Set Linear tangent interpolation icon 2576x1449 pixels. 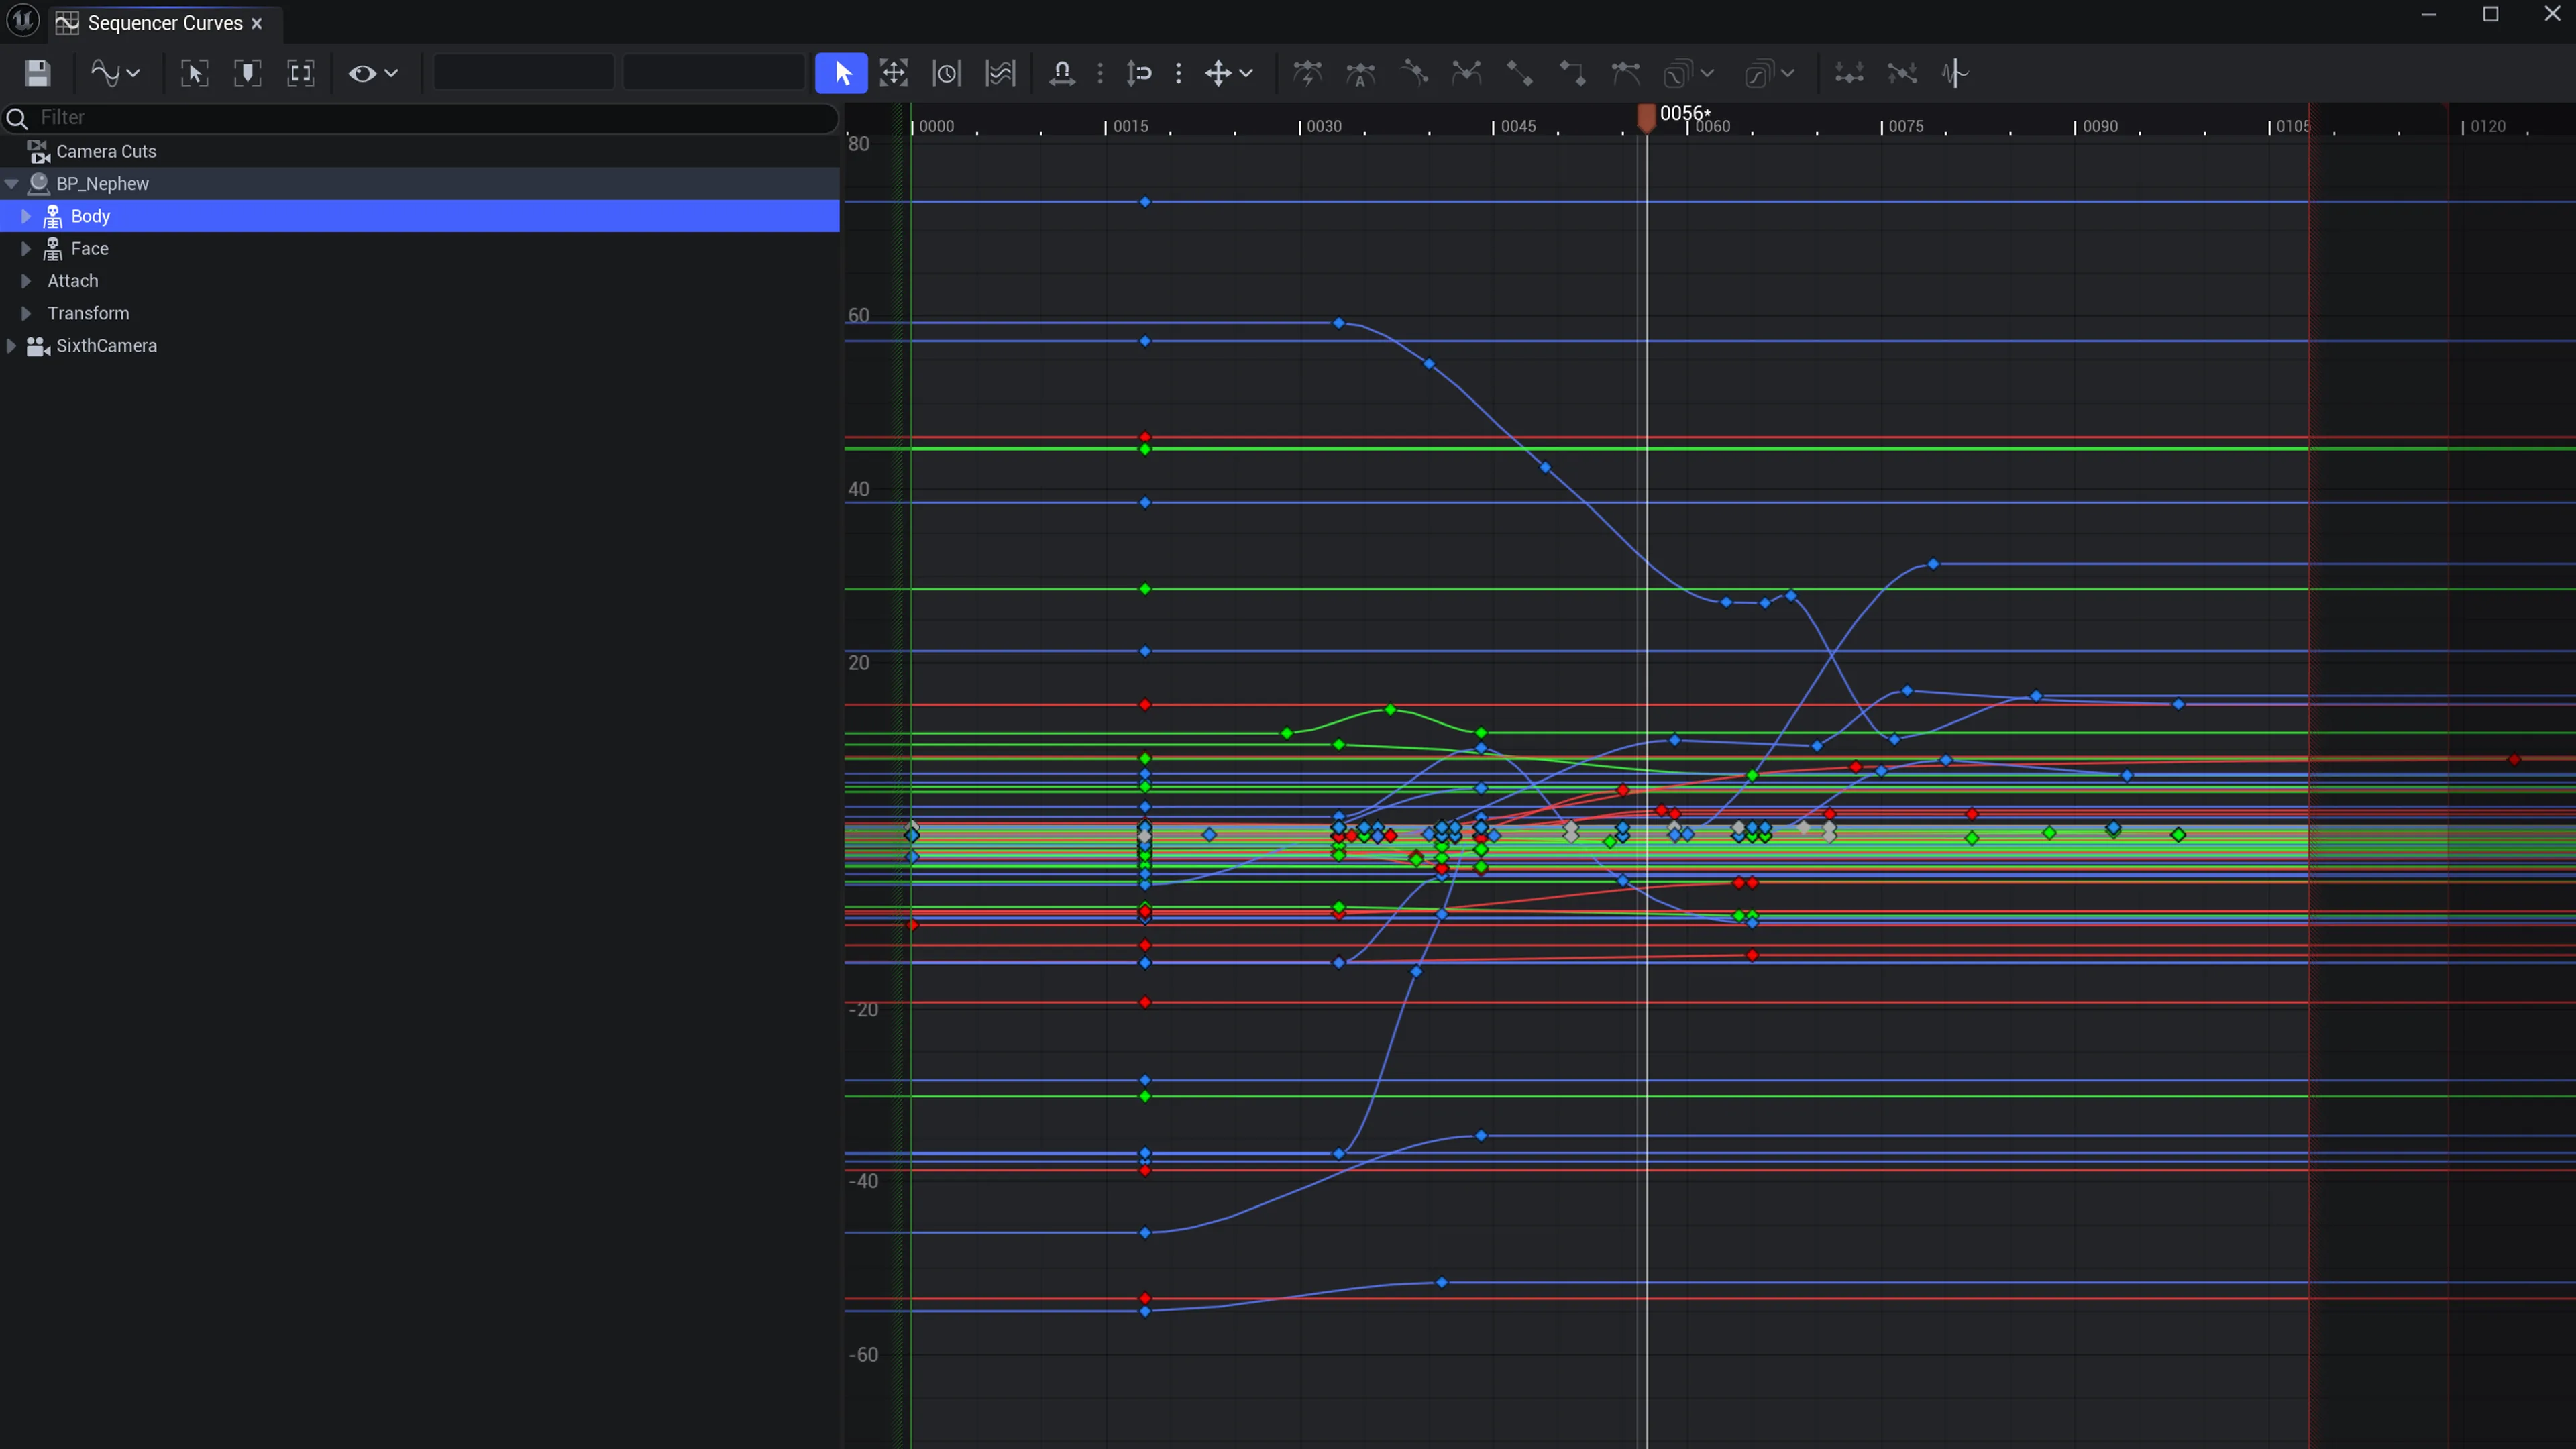[x=1519, y=73]
